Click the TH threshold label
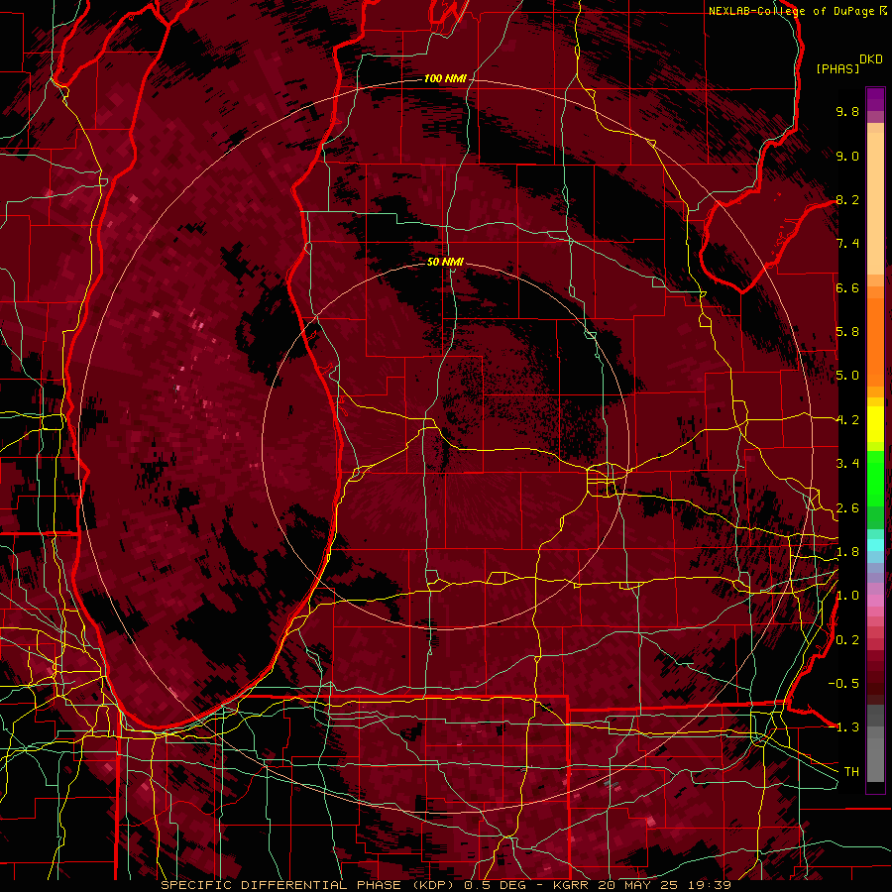Image resolution: width=892 pixels, height=892 pixels. click(851, 772)
